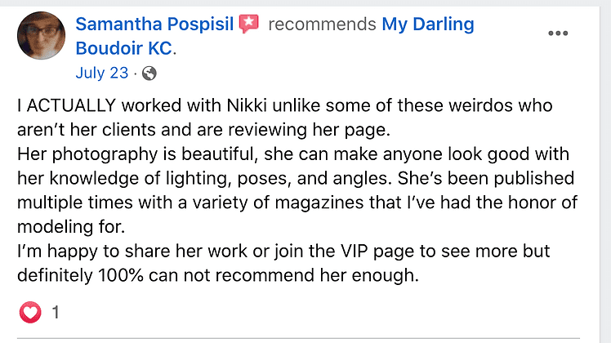Viewport: 611px width, 343px height.
Task: Open the My Darling Boudoir KC page
Action: click(x=428, y=24)
